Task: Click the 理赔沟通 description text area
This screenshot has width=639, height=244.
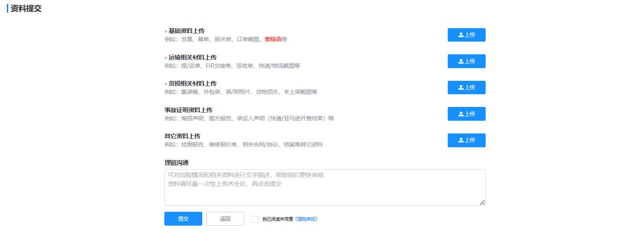Action: pyautogui.click(x=325, y=187)
